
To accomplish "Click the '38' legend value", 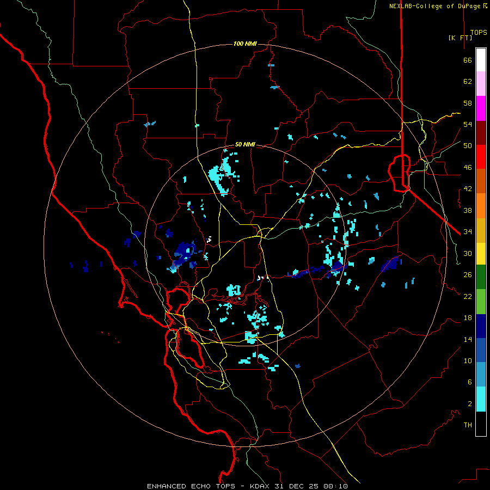I will point(468,210).
